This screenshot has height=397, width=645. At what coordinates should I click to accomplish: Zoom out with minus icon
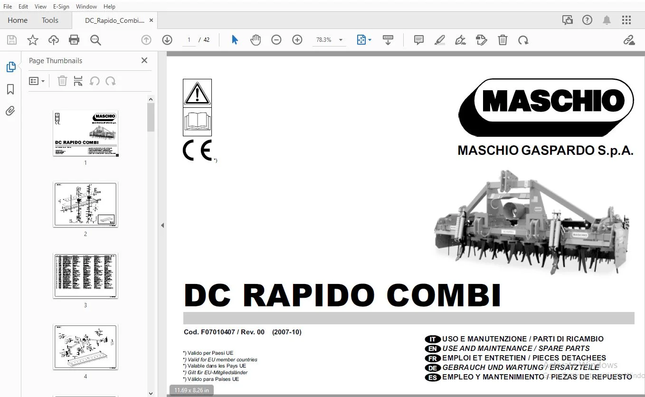[276, 40]
